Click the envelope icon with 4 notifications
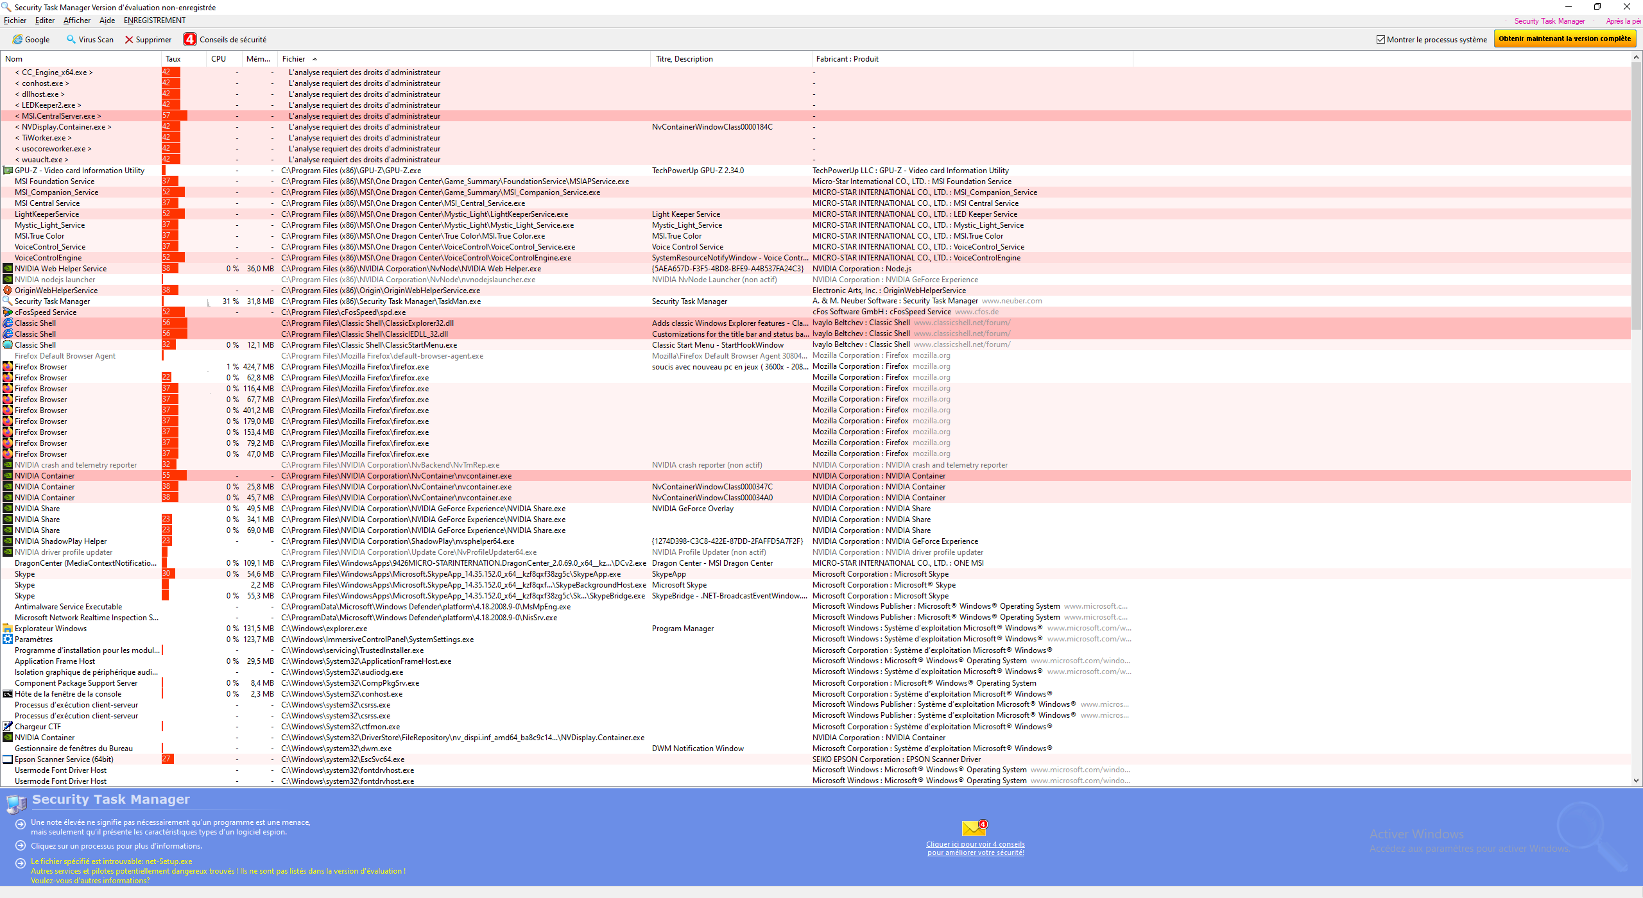This screenshot has width=1643, height=898. [974, 828]
